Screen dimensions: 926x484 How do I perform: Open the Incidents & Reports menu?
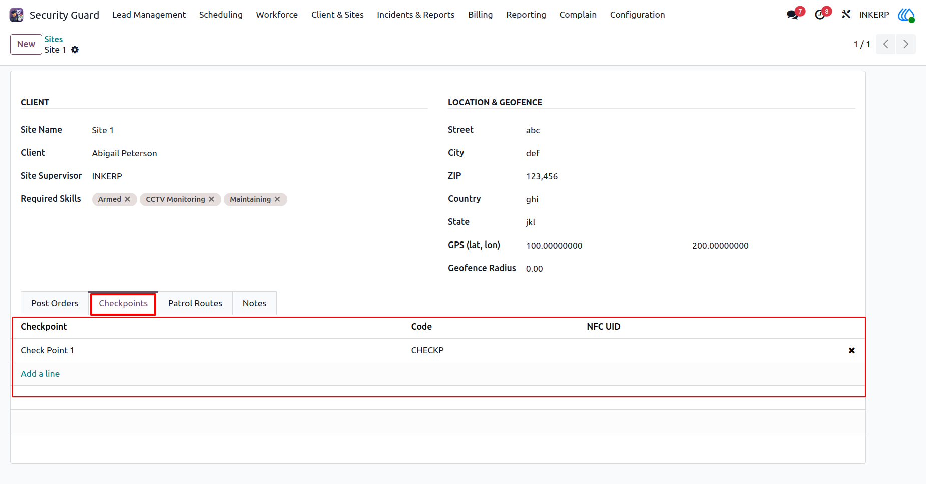pyautogui.click(x=415, y=15)
